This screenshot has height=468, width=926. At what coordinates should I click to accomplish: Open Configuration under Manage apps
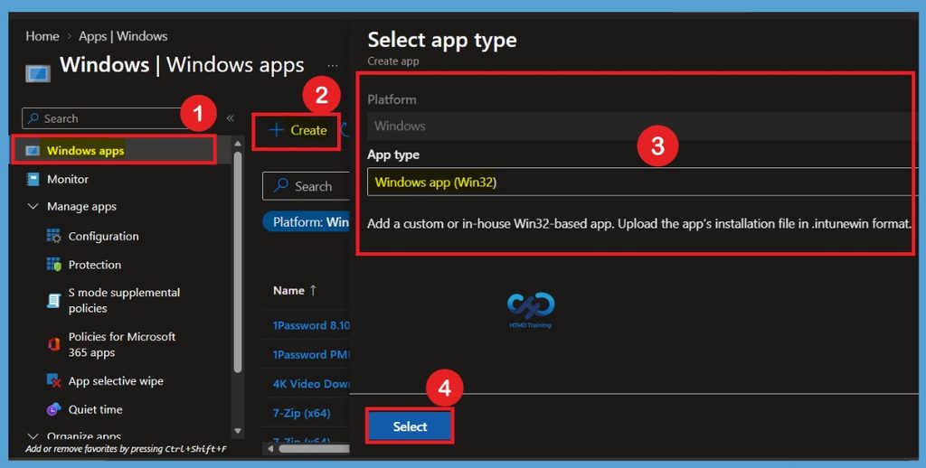(103, 236)
